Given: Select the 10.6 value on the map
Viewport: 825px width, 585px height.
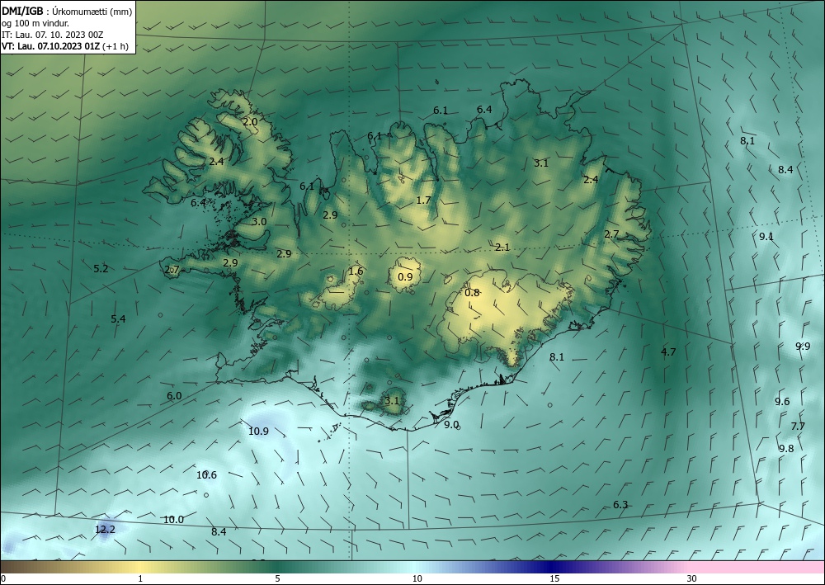Looking at the screenshot, I should (x=206, y=475).
